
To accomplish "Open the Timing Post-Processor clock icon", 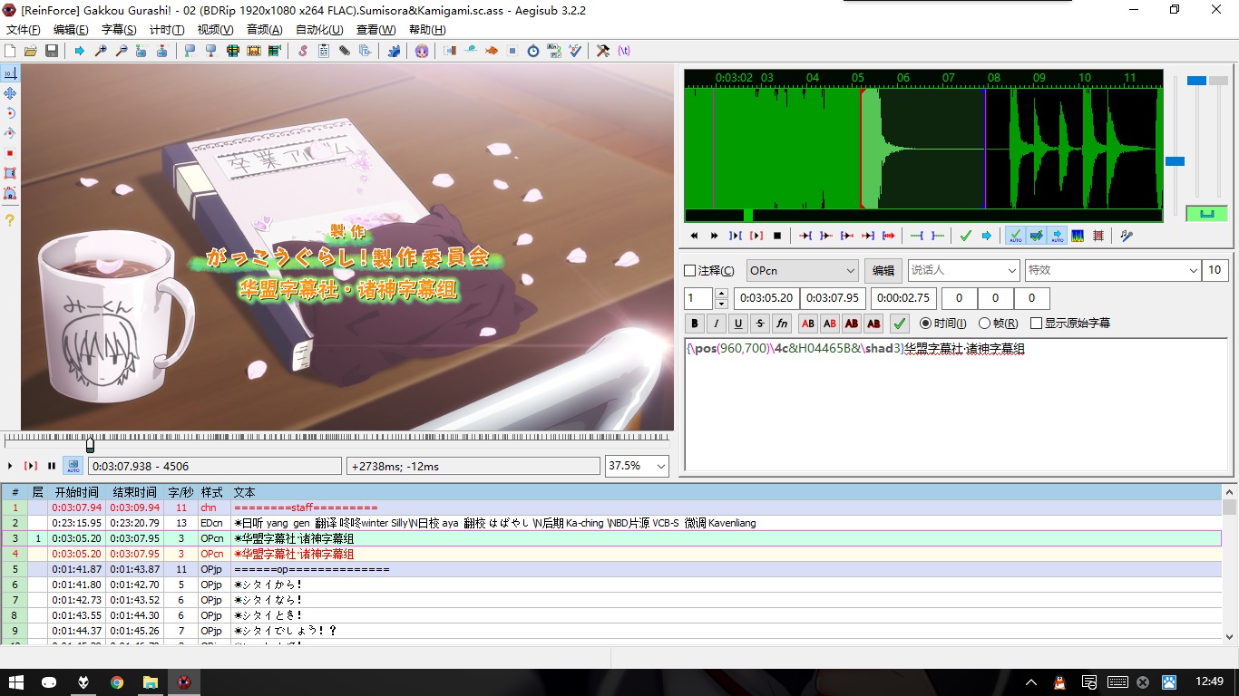I will click(533, 51).
